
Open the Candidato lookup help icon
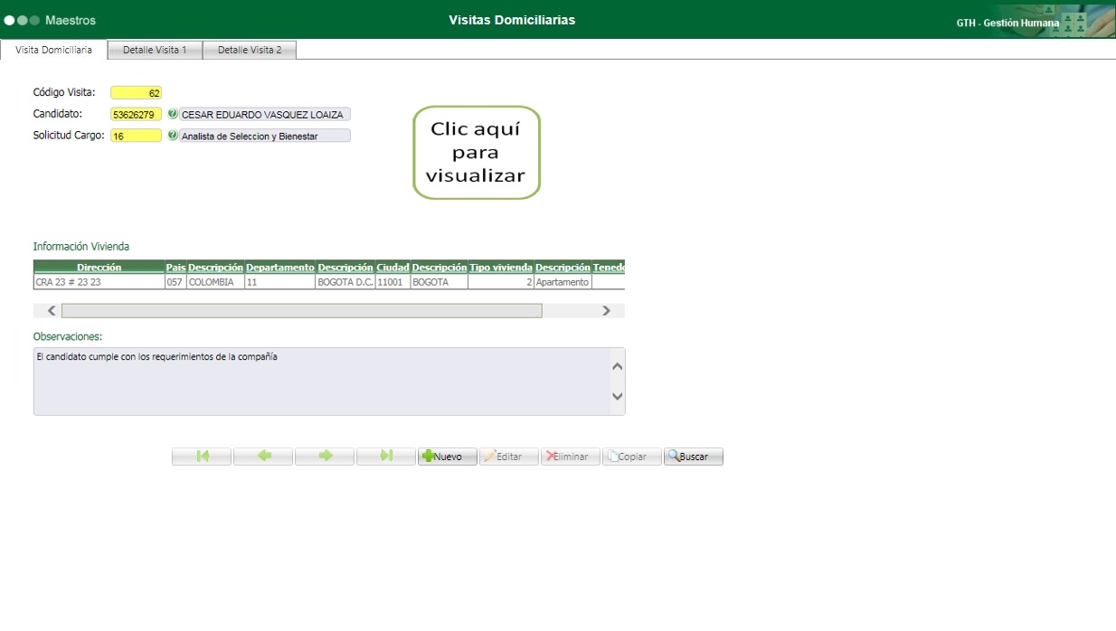coord(175,114)
